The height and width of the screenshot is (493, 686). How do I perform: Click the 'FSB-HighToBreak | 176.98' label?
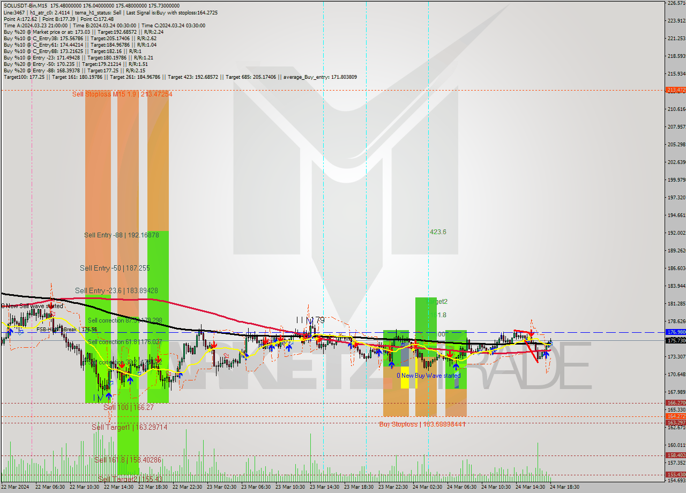coord(67,330)
